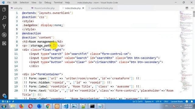Open the Manage gear icon
The image size is (195, 109).
pos(4,96)
